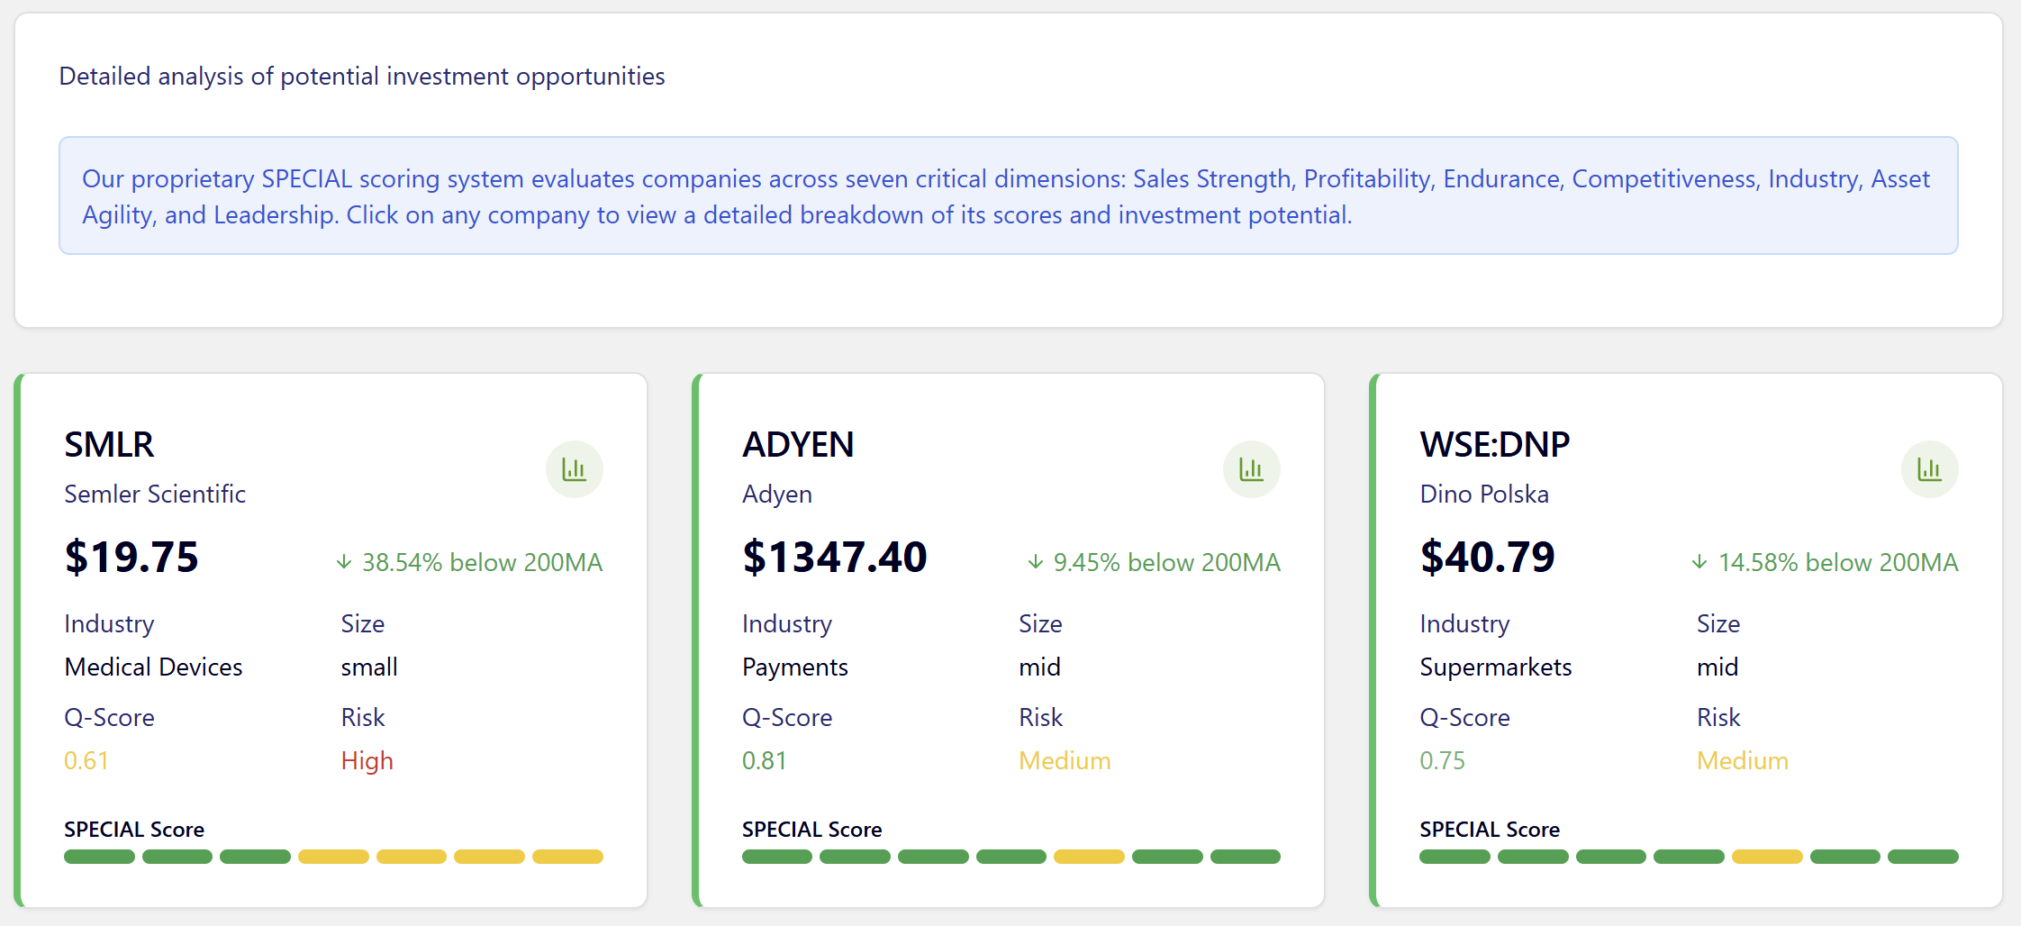Open the chart icon on SMLR card
Viewport: 2021px width, 926px height.
click(x=575, y=469)
